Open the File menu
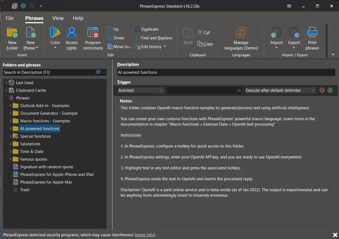 pos(10,18)
